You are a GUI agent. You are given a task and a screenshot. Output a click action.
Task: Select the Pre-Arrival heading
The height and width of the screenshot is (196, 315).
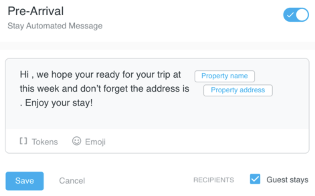(35, 11)
